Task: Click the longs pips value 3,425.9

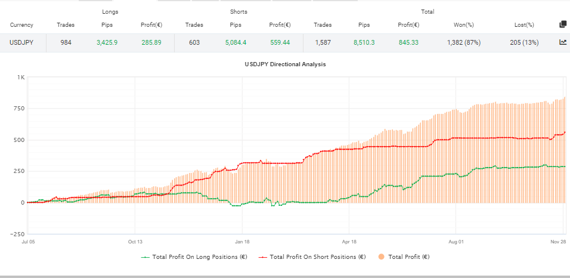Action: pos(107,42)
